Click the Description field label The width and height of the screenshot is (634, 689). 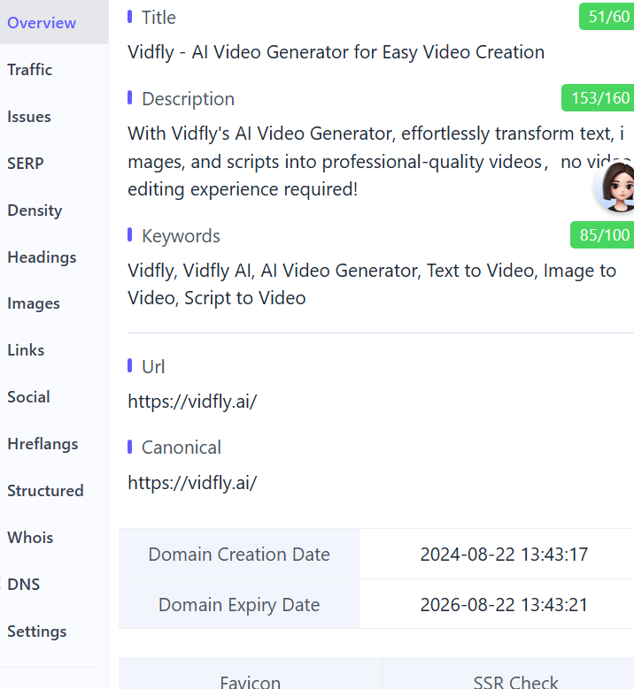188,99
